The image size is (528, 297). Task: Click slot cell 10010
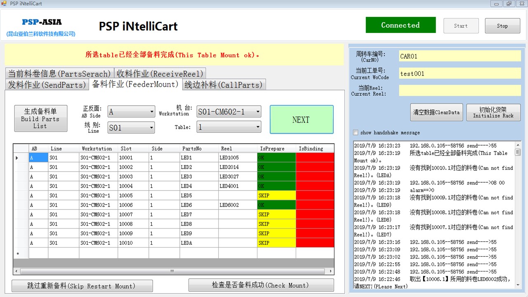click(133, 243)
